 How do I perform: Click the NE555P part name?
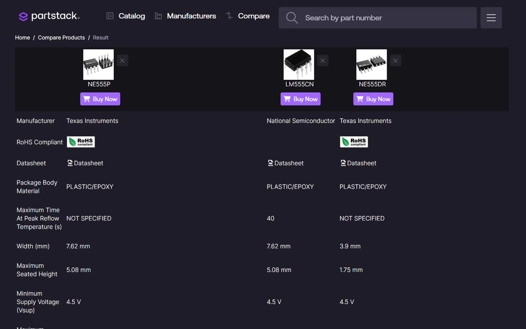99,84
